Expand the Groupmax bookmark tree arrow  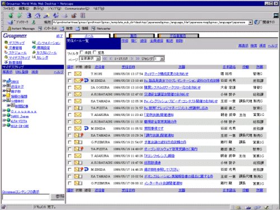(x=4, y=110)
